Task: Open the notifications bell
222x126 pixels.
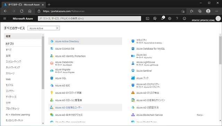Action: [162, 18]
